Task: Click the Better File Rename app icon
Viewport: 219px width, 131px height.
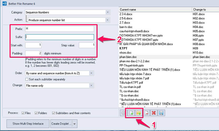Action: tap(4, 4)
